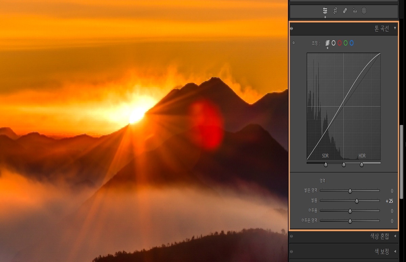
Task: Select the Red Eye correction tool icon
Action: coord(355,11)
